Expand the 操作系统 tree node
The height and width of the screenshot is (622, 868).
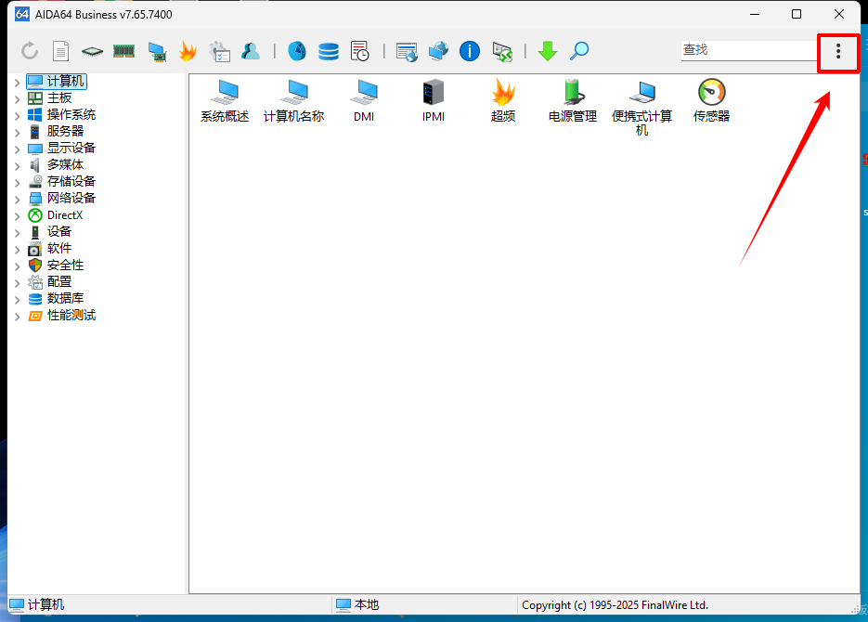[17, 116]
